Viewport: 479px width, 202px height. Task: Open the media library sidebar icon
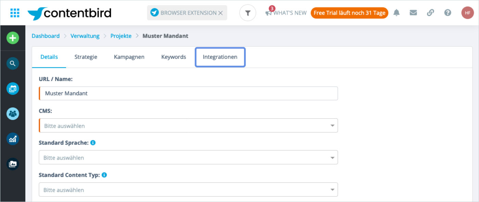[13, 164]
